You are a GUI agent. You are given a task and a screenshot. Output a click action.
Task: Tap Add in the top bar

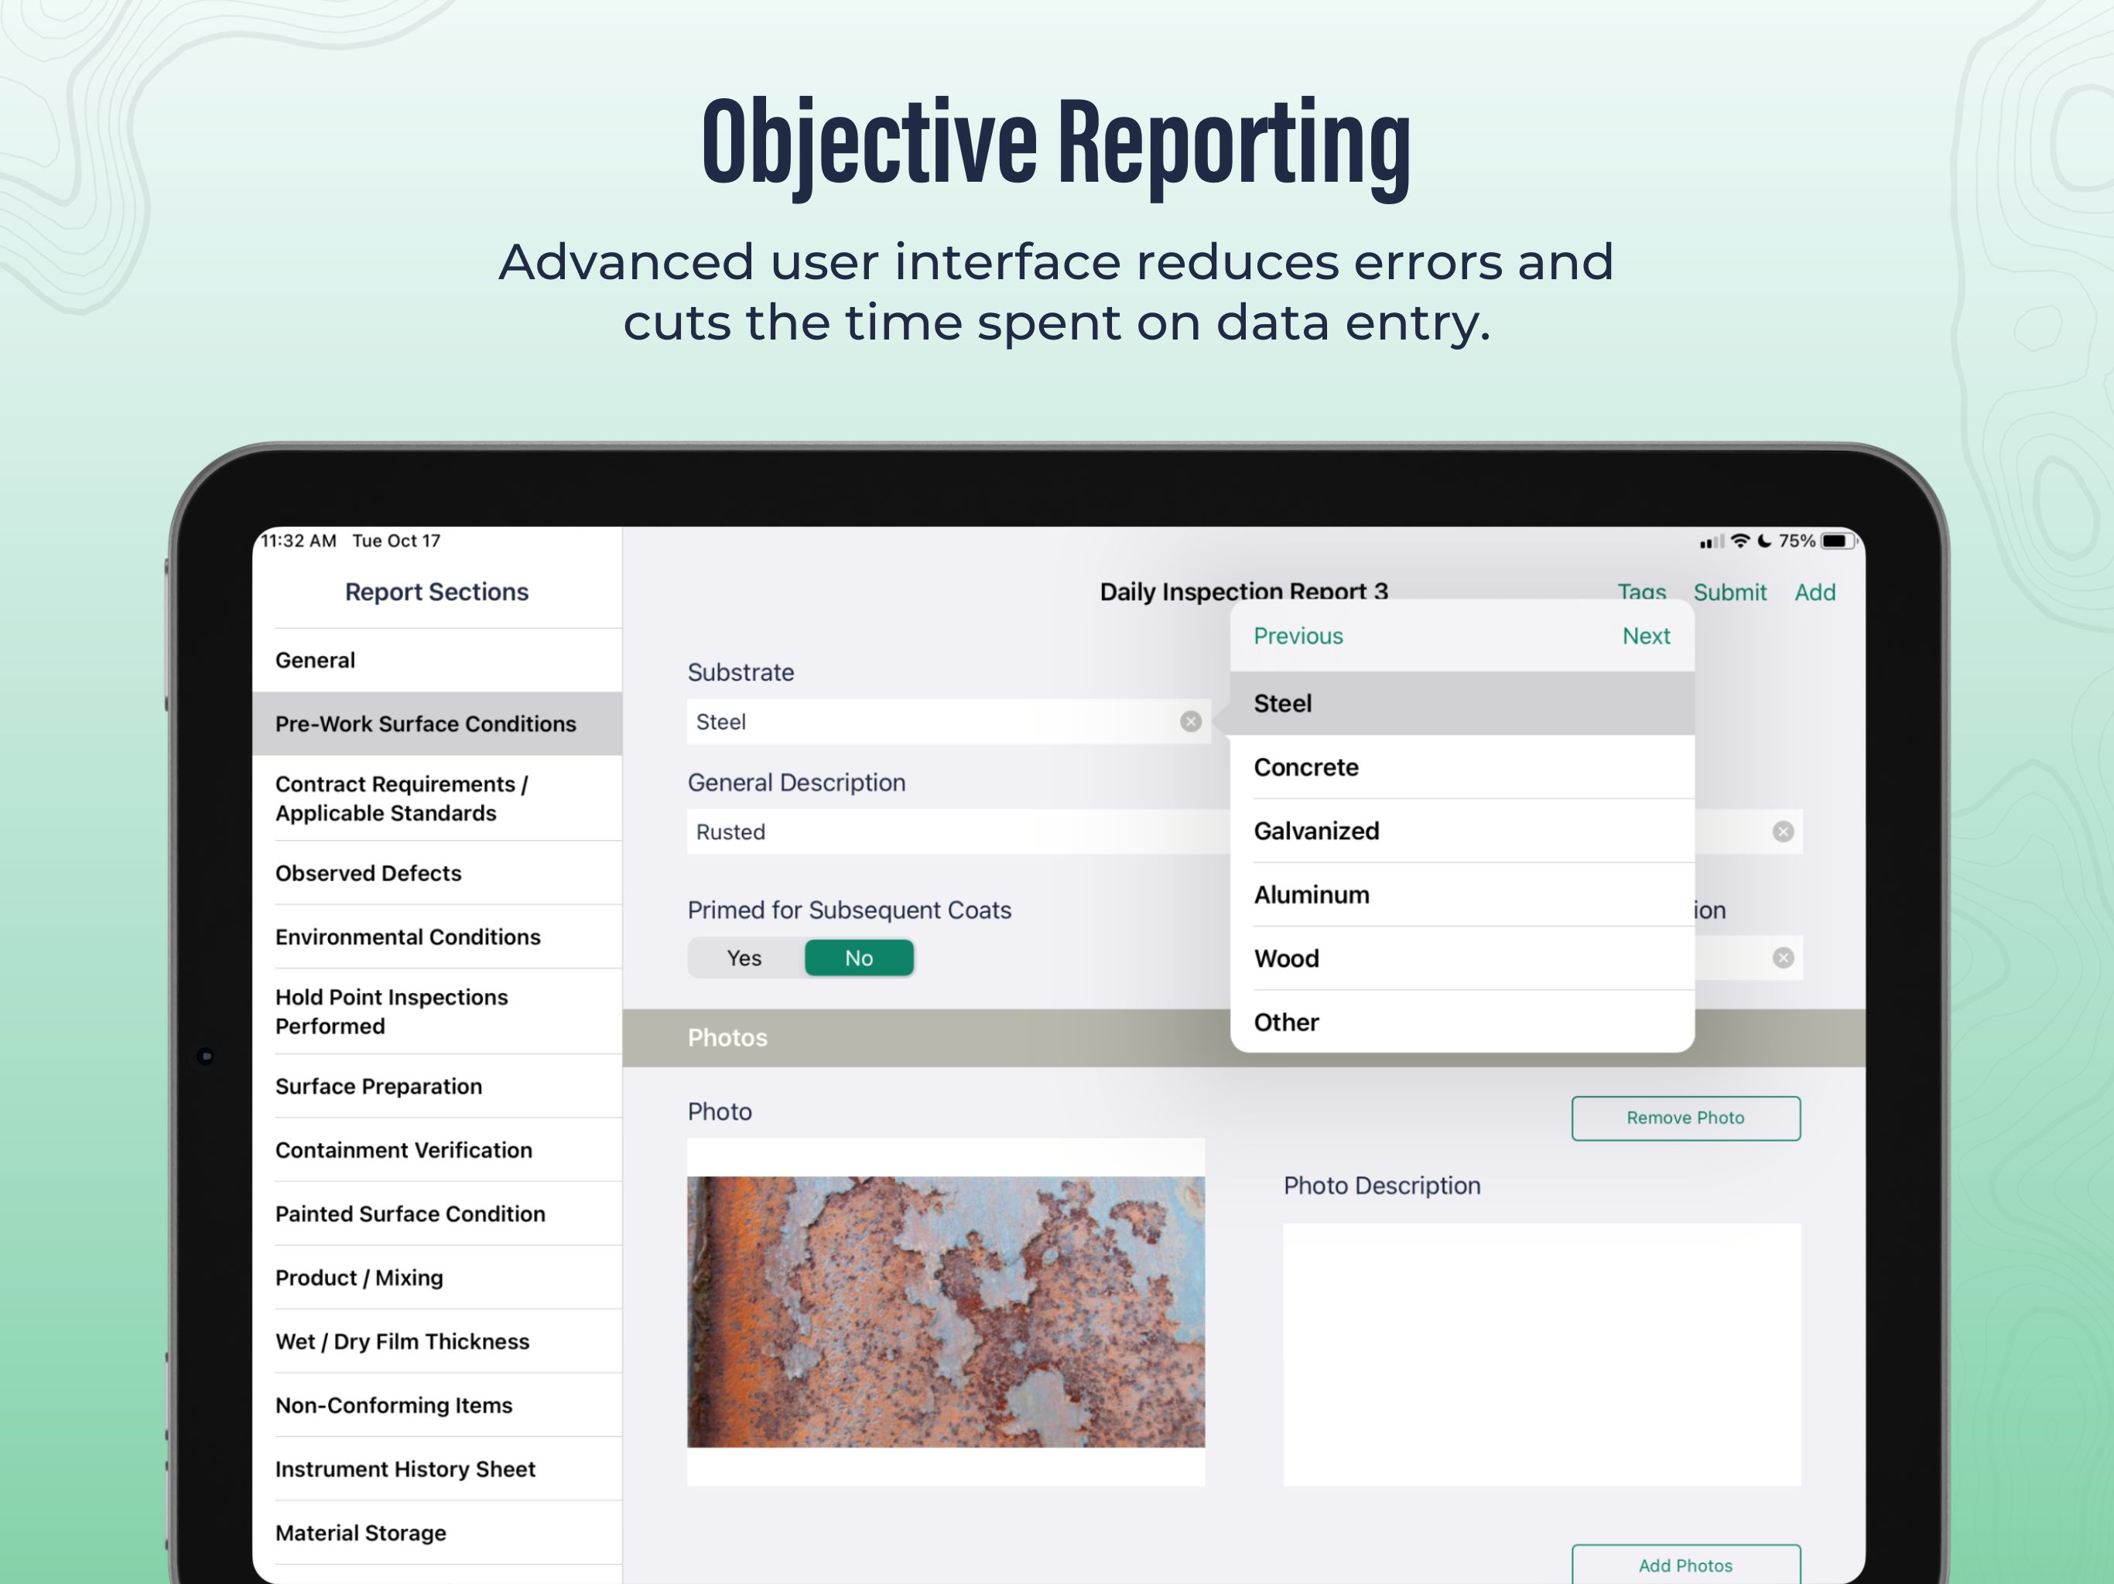pyautogui.click(x=1815, y=592)
